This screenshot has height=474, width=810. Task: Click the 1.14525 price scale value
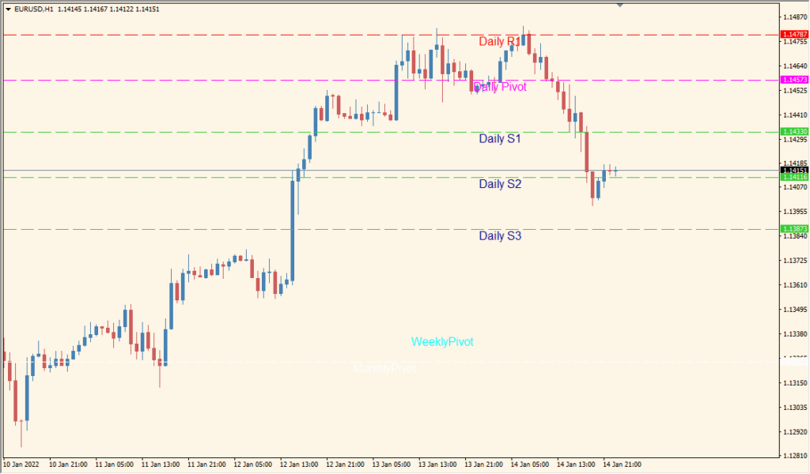(x=795, y=90)
